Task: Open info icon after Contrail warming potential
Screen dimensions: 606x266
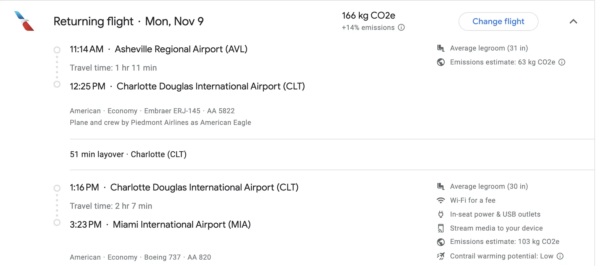Action: click(560, 256)
